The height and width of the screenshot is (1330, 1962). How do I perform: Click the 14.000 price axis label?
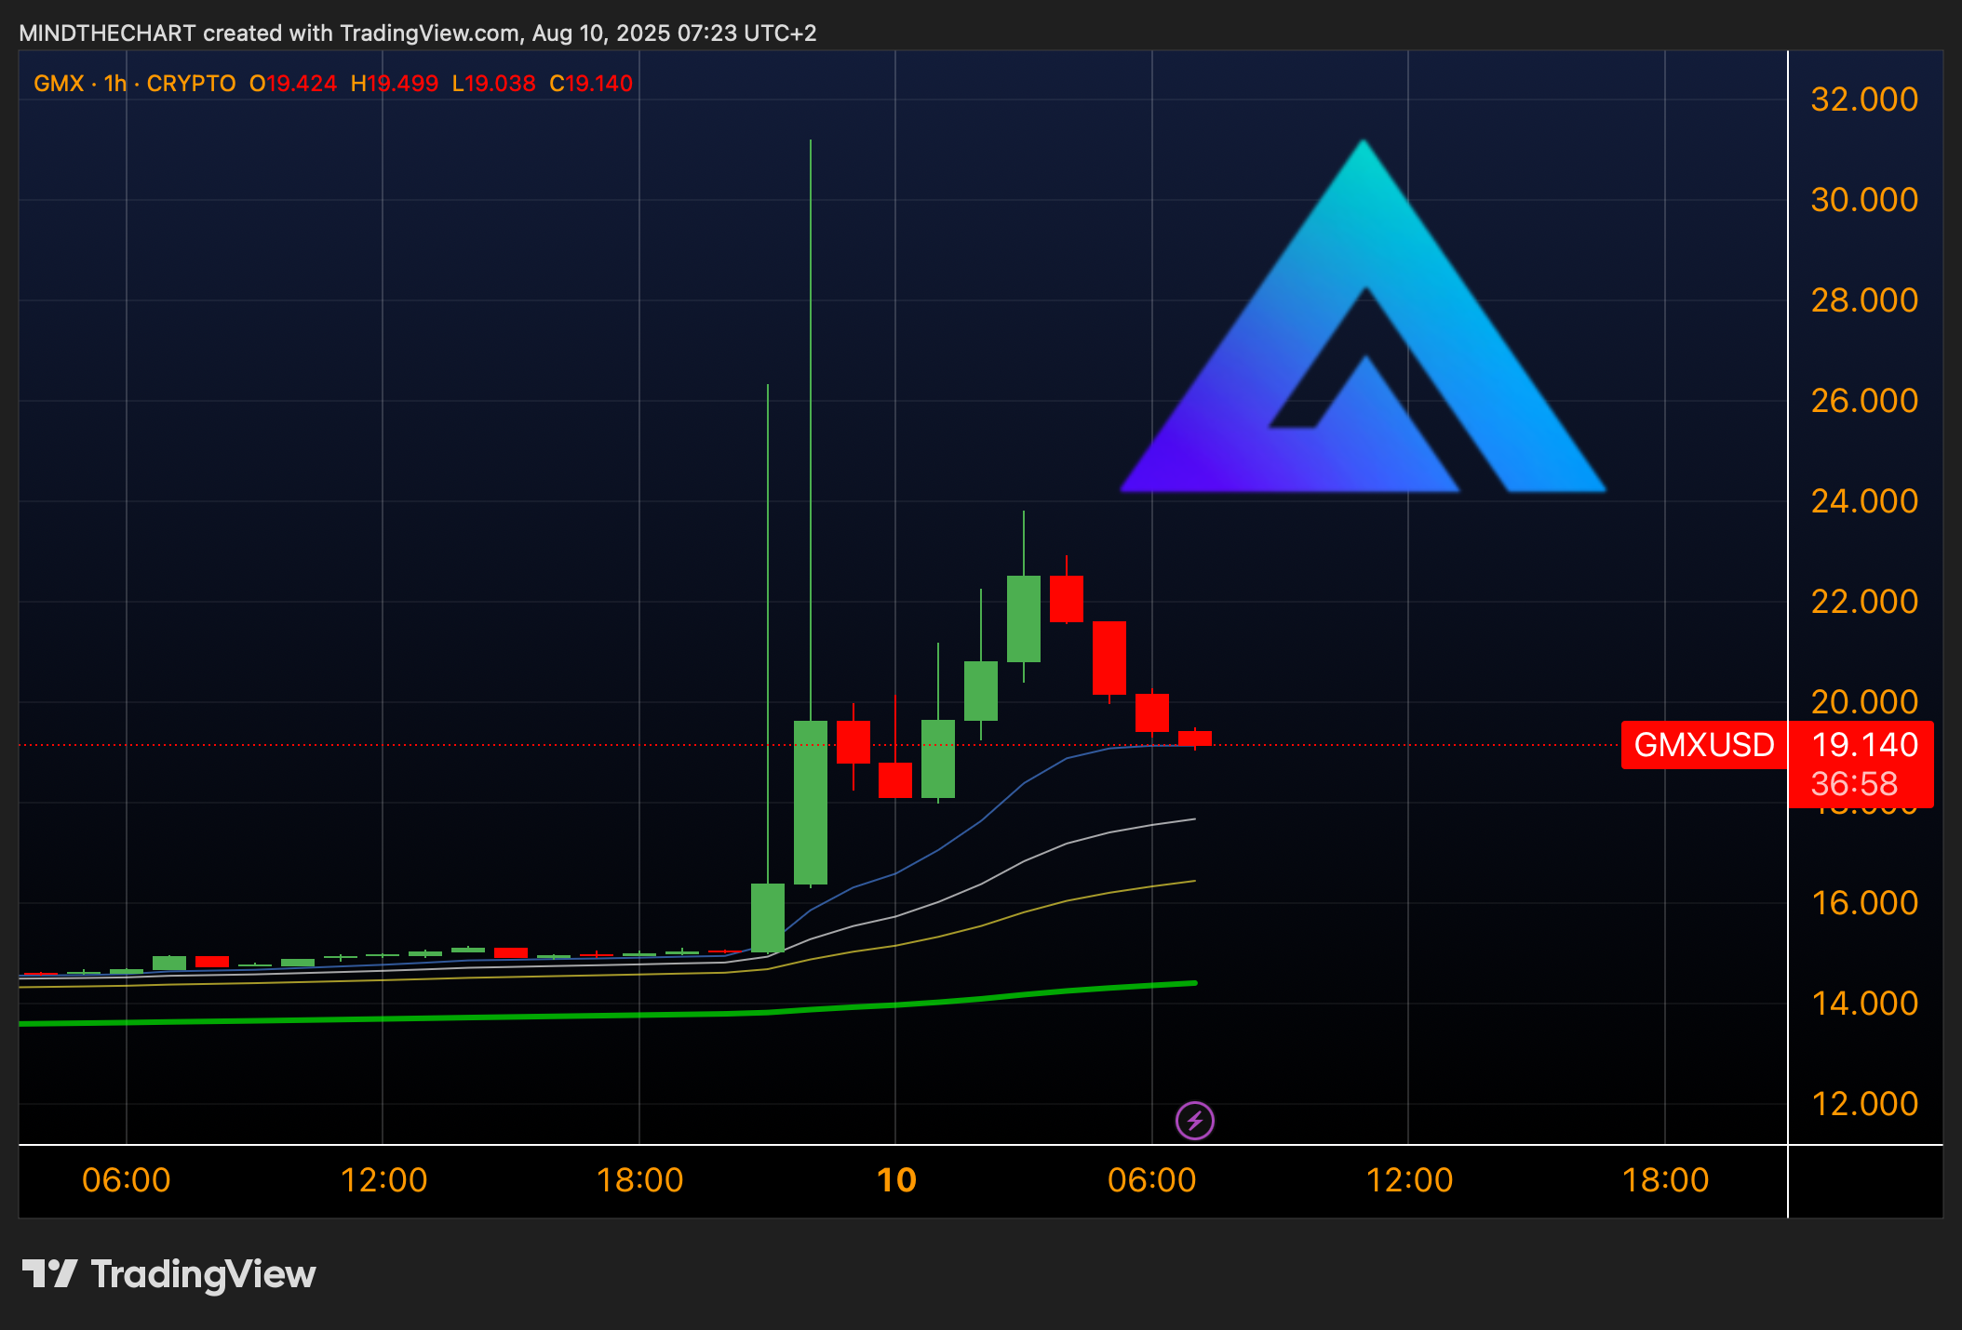click(x=1864, y=1004)
